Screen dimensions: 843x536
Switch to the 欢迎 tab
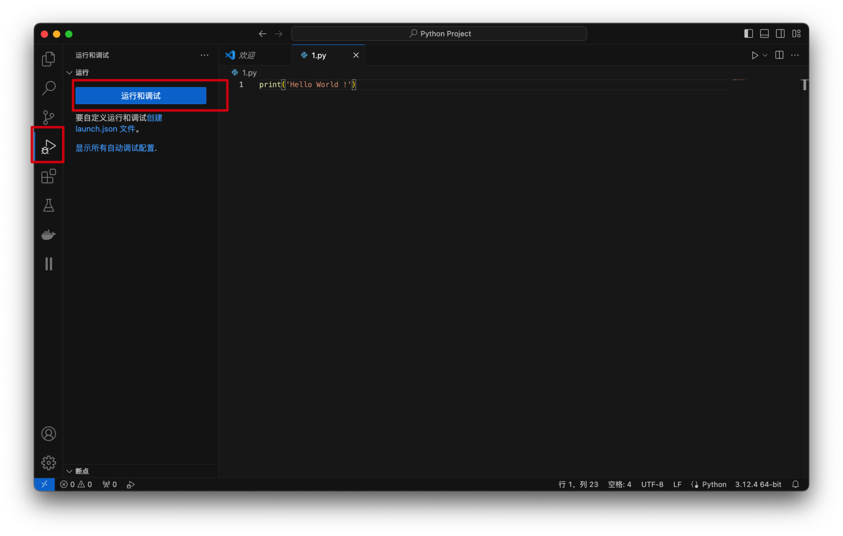247,55
